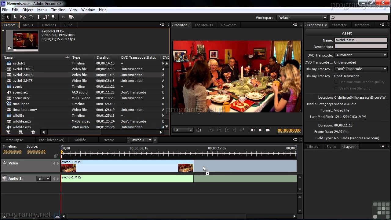The image size is (391, 220).
Task: Activate the horizontal Text tool
Action: click(x=38, y=17)
